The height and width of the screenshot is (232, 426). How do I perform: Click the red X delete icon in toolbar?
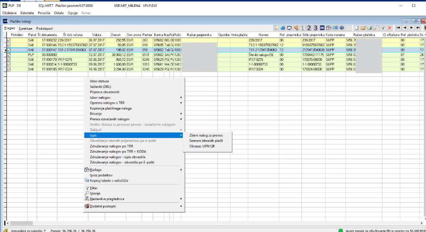point(389,28)
